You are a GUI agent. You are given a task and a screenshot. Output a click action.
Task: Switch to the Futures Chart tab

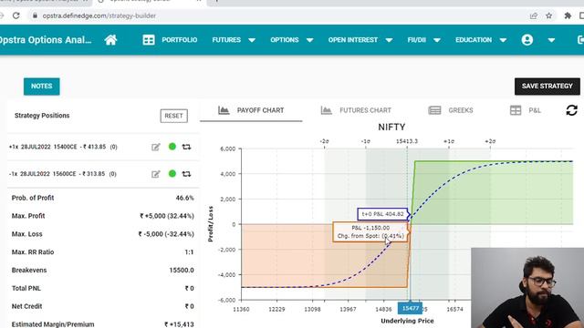[356, 110]
